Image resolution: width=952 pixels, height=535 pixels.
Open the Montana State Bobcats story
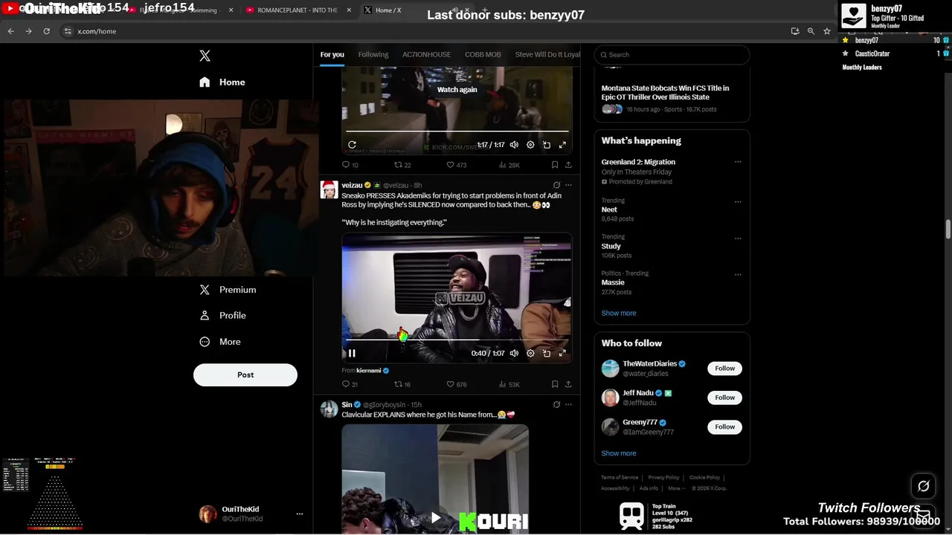665,92
